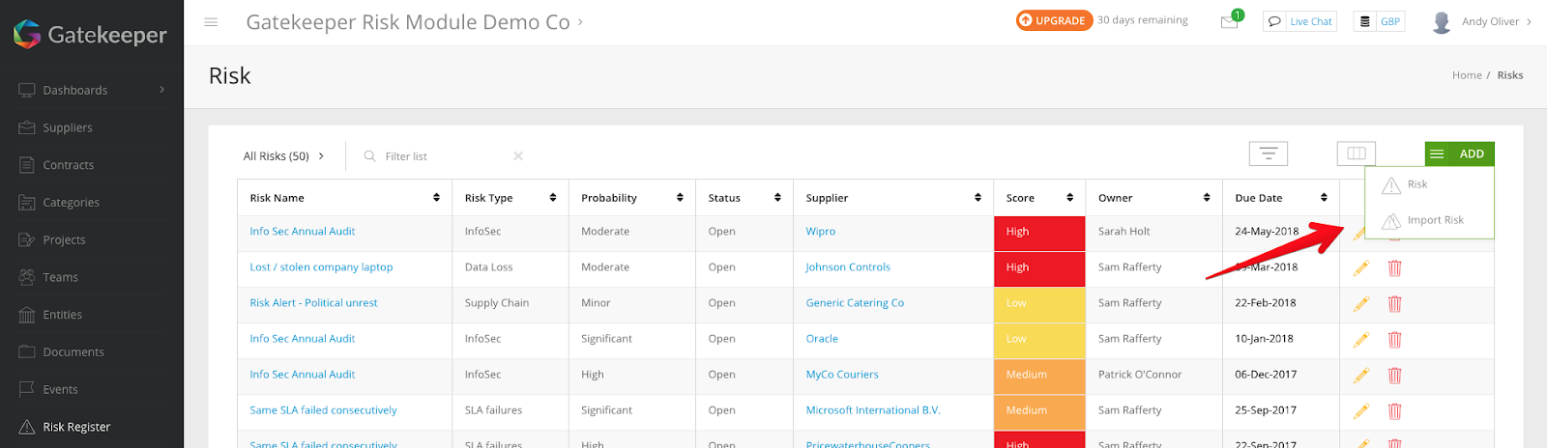This screenshot has width=1547, height=448.
Task: Click the Gatekeeper logo
Action: click(x=90, y=35)
